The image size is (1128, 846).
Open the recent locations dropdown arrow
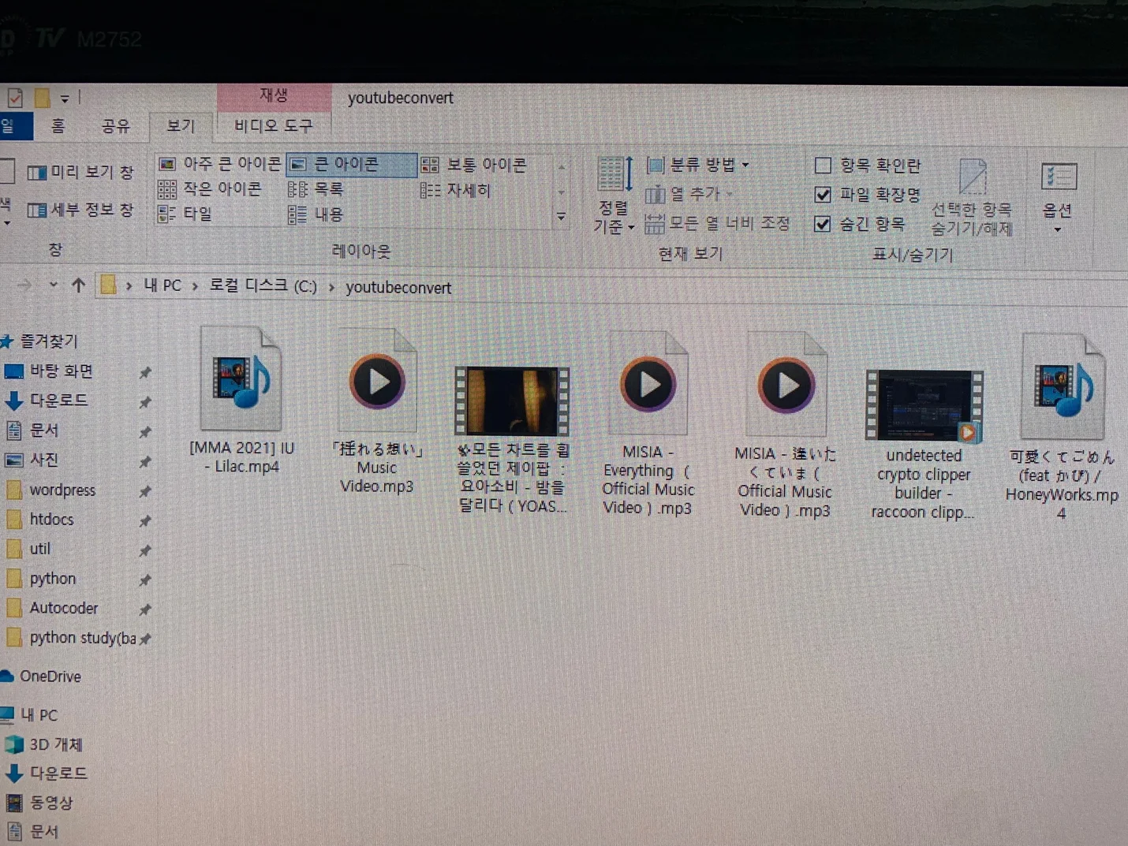tap(53, 285)
